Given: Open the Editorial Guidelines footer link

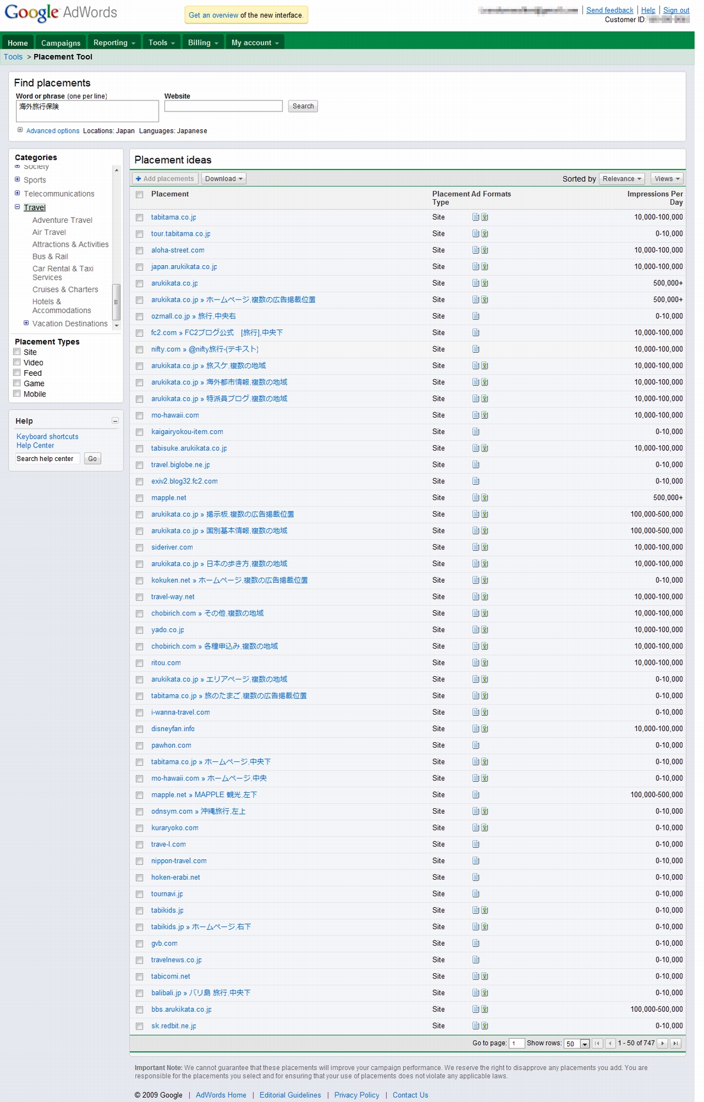Looking at the screenshot, I should coord(290,1095).
